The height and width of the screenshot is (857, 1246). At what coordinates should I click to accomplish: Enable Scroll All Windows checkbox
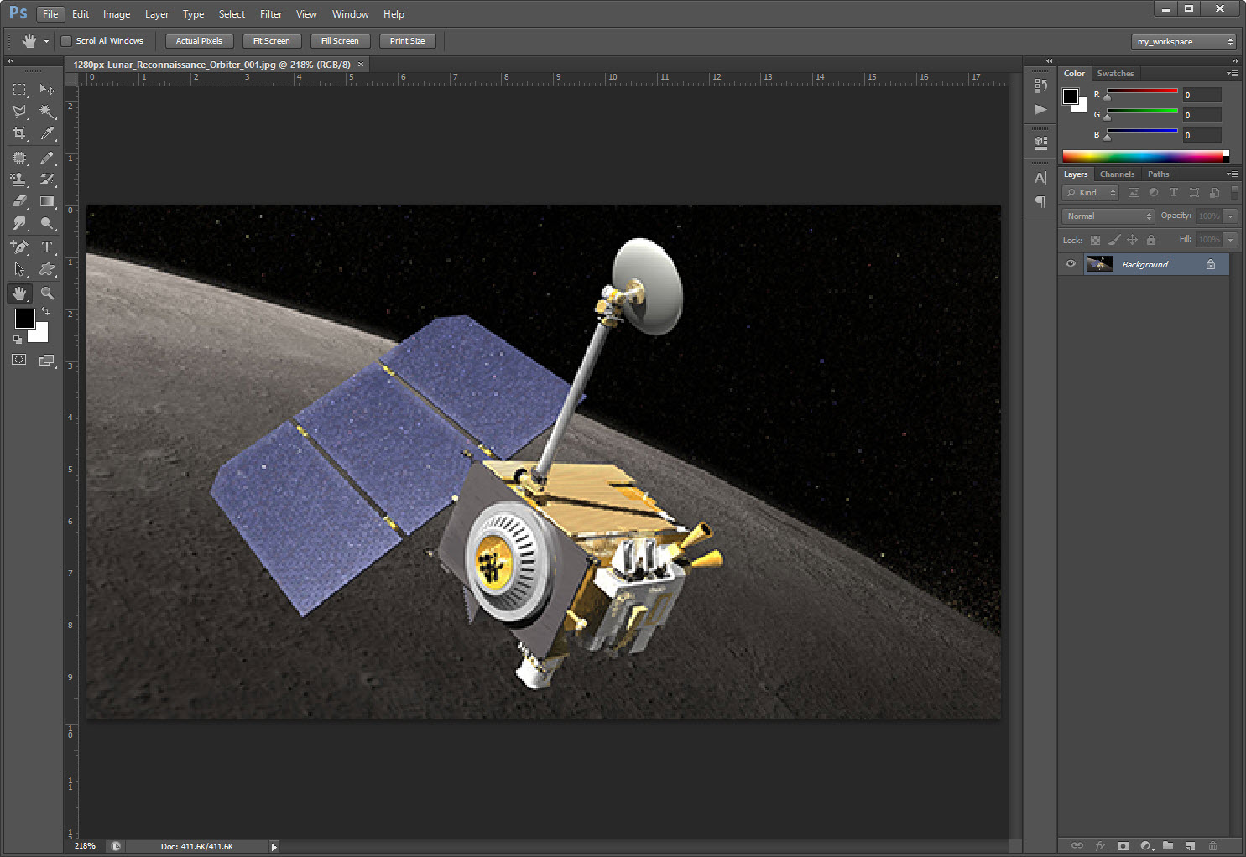pos(66,41)
